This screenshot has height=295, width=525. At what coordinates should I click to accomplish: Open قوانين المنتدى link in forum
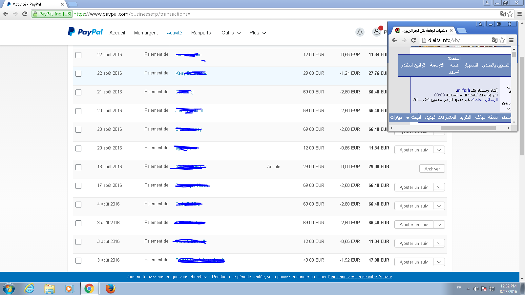coord(413,65)
